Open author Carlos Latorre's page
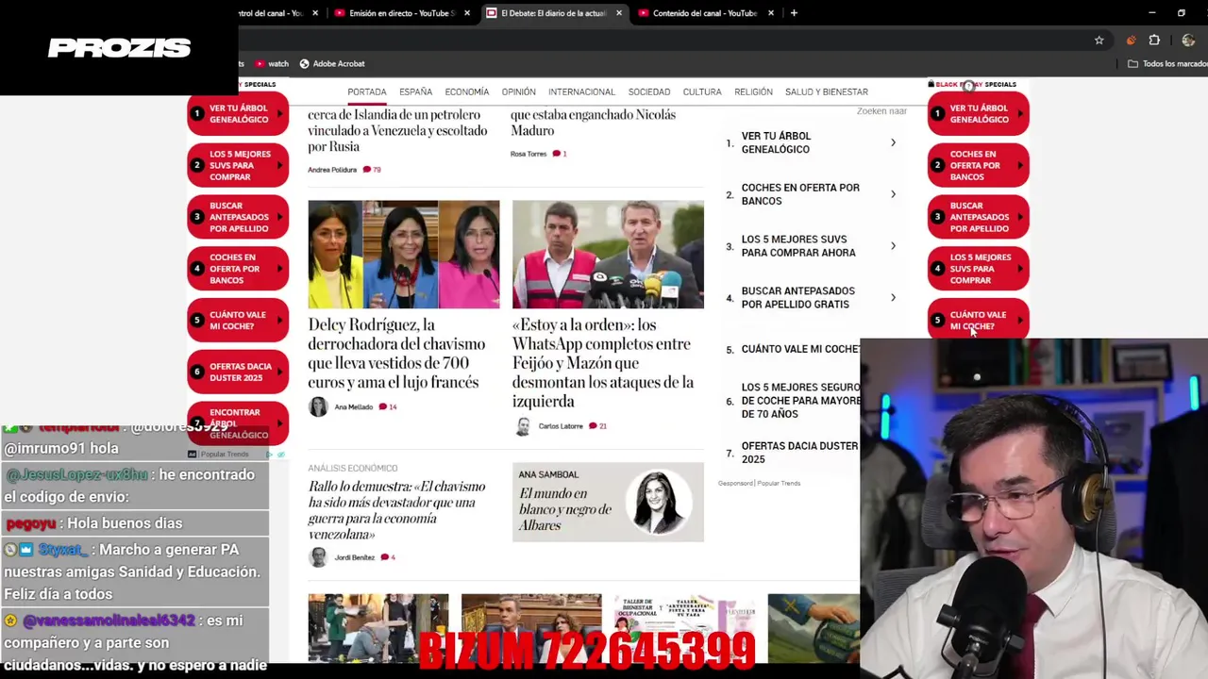The height and width of the screenshot is (679, 1208). pyautogui.click(x=561, y=426)
